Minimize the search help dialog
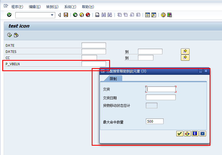The height and width of the screenshot is (155, 222). click(x=201, y=71)
